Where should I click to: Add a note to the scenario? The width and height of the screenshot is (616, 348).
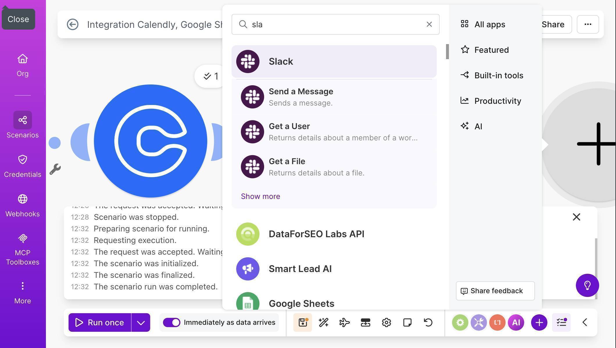point(407,322)
